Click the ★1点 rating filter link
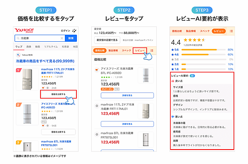Viewport: 248px width, 164px height. [x=175, y=69]
